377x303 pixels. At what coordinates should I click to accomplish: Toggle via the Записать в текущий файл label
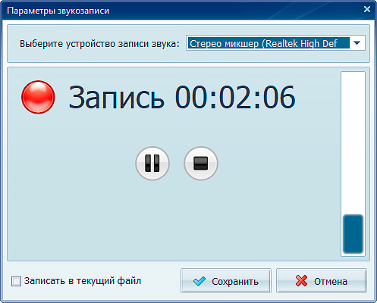pos(83,281)
